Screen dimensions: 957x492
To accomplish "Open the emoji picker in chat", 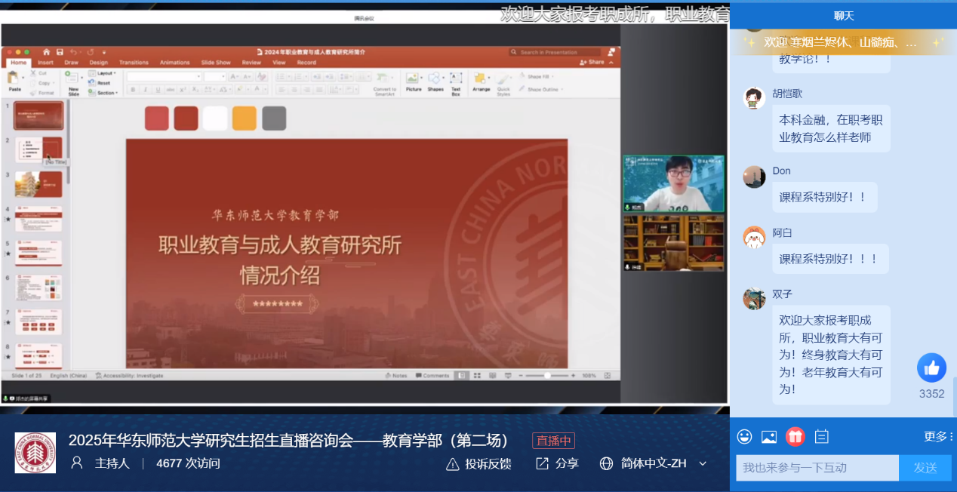I will click(745, 436).
